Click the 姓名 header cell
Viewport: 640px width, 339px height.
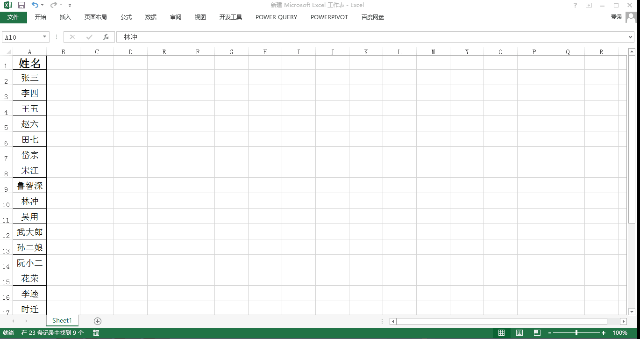coord(30,63)
